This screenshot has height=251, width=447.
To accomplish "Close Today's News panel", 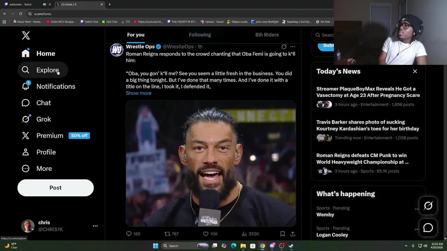I will click(415, 71).
